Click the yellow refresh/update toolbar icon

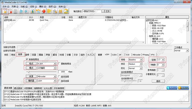[x=66, y=12]
